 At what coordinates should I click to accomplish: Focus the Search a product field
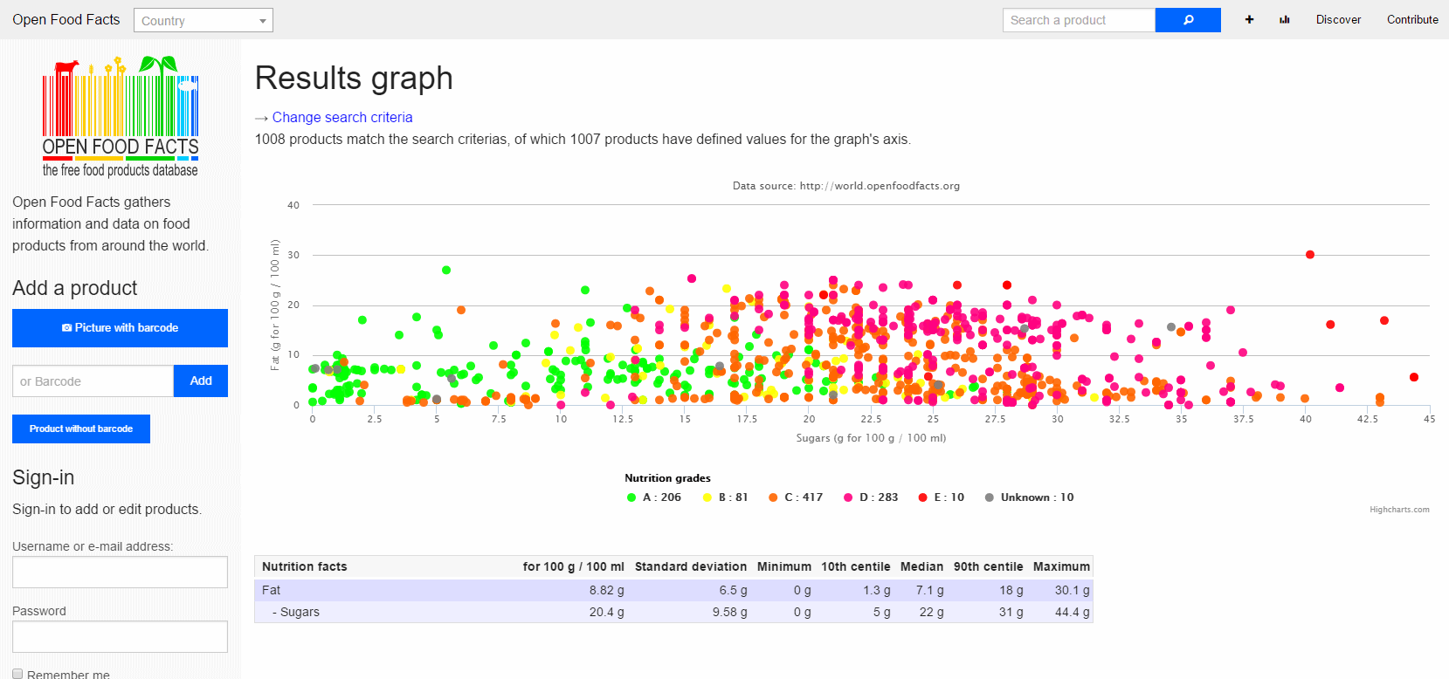coord(1078,20)
